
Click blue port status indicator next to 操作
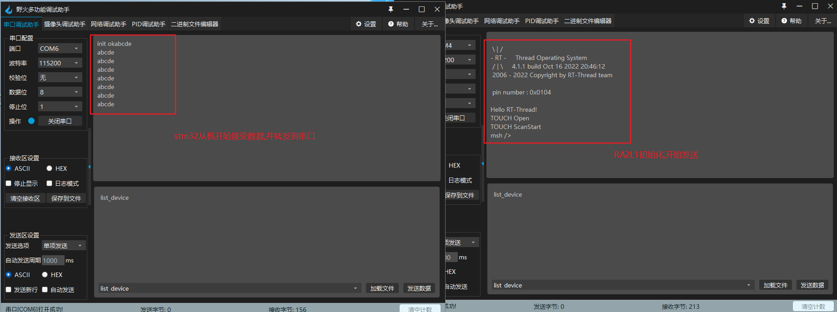click(x=31, y=121)
